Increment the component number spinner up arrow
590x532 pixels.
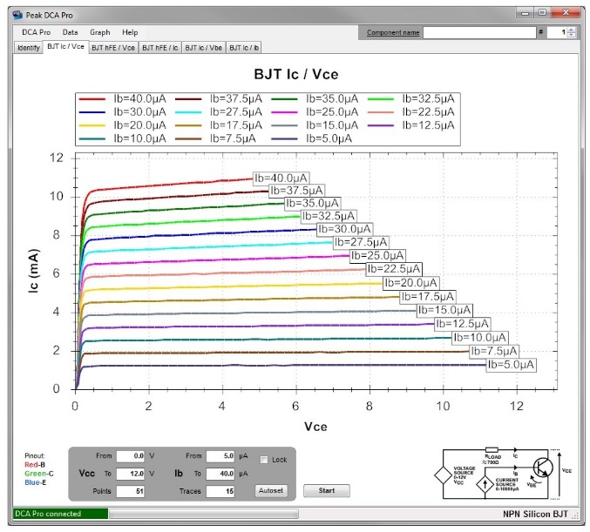pos(572,29)
